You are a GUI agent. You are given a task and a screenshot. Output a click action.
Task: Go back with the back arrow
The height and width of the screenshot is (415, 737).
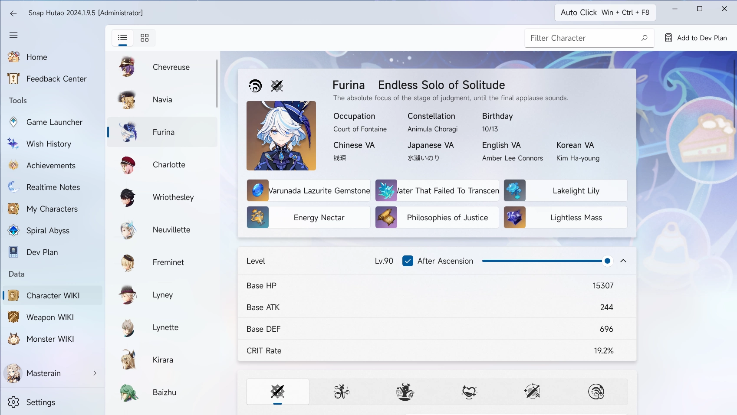point(13,13)
